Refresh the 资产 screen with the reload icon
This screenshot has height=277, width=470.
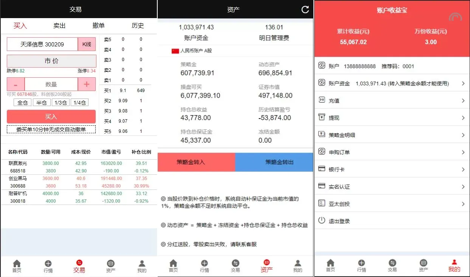coord(305,10)
